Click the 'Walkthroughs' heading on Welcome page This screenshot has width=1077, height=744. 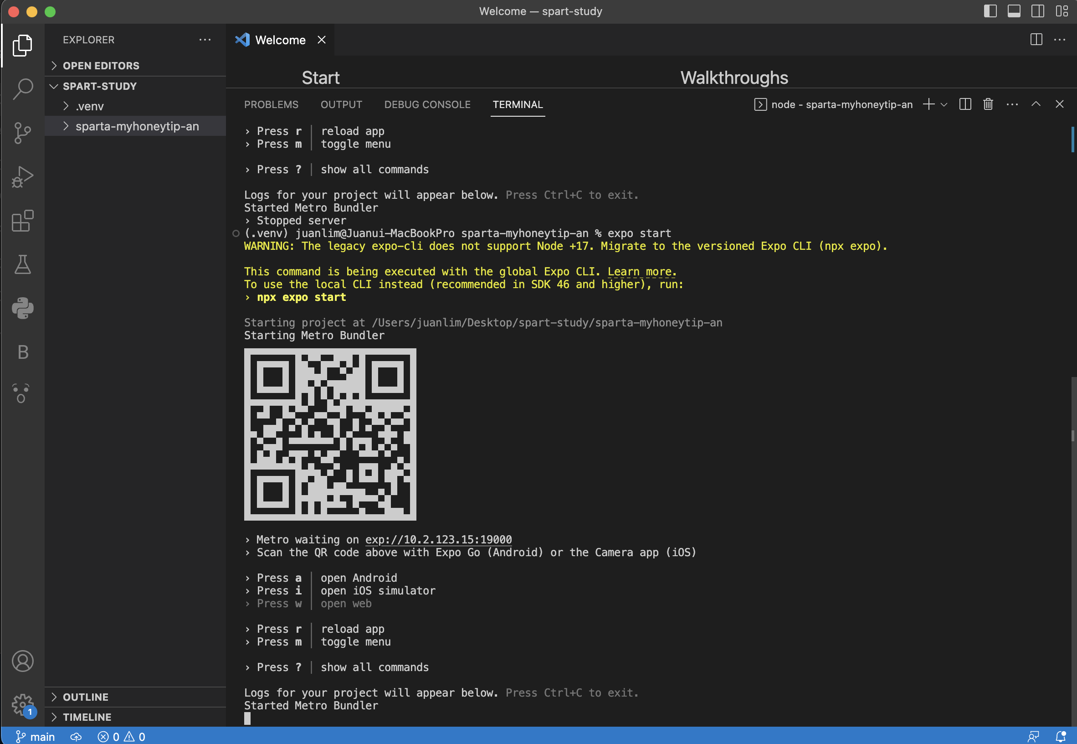point(734,78)
